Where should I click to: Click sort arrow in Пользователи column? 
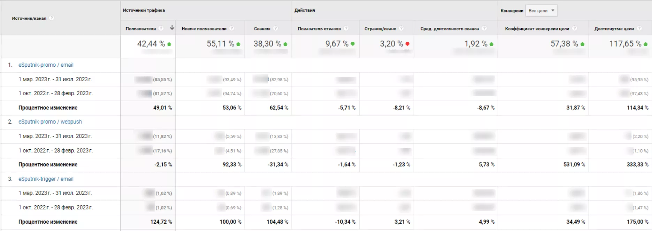click(172, 28)
